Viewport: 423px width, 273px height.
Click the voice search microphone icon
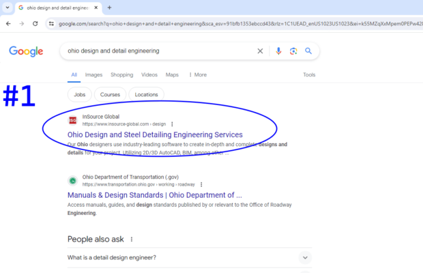(x=278, y=51)
